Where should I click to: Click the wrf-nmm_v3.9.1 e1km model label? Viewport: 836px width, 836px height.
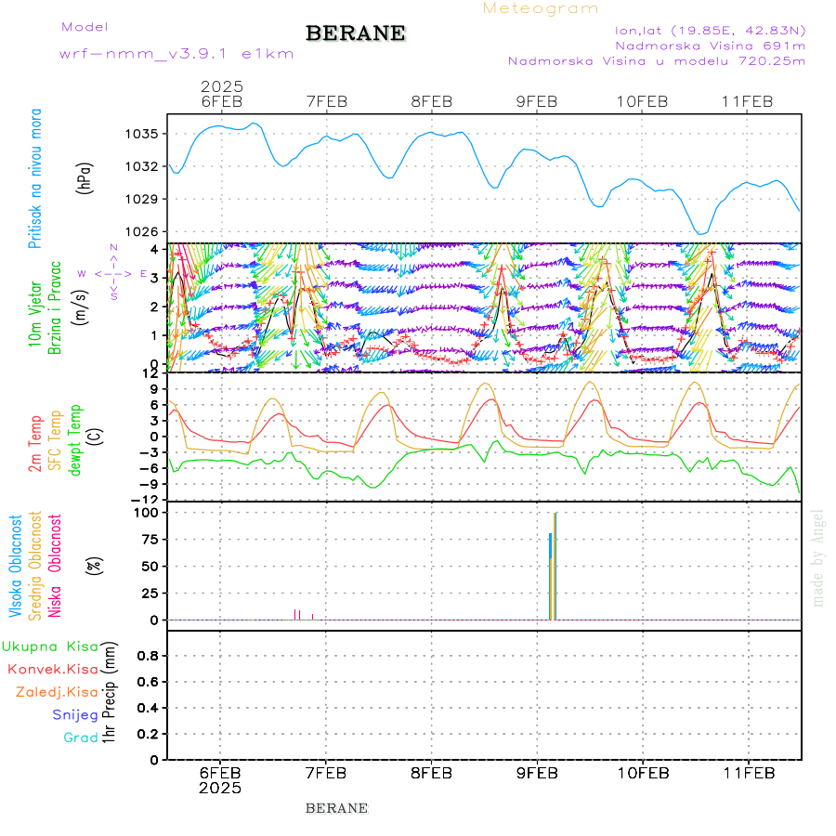coord(176,54)
